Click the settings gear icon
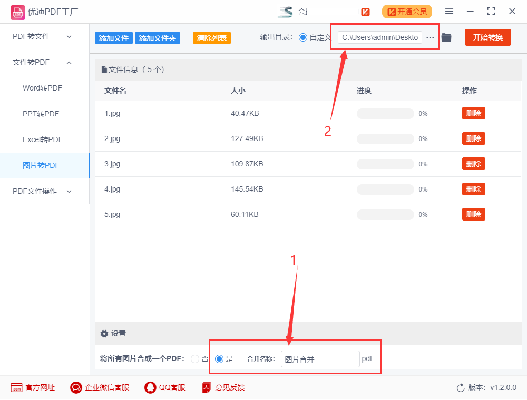 (104, 334)
